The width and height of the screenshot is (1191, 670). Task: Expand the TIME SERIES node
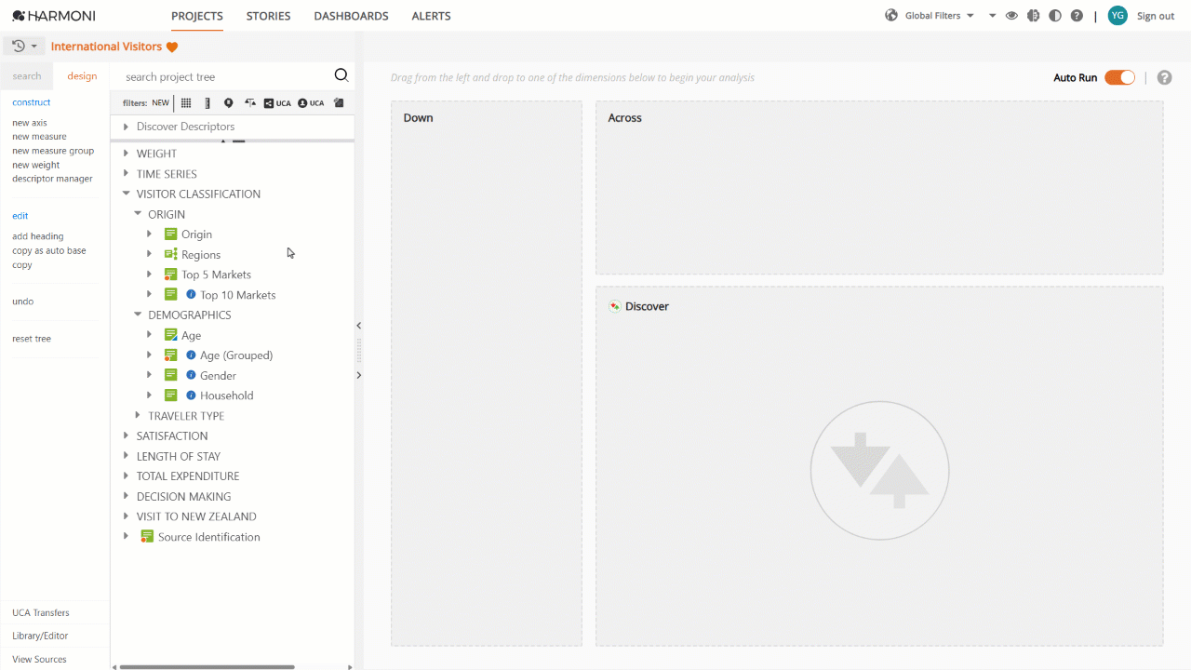tap(127, 174)
